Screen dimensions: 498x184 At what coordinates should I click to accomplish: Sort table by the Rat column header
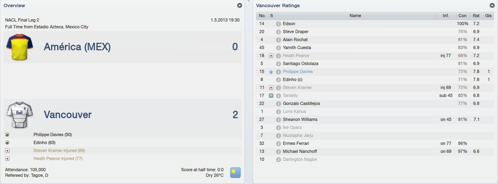[x=476, y=16]
